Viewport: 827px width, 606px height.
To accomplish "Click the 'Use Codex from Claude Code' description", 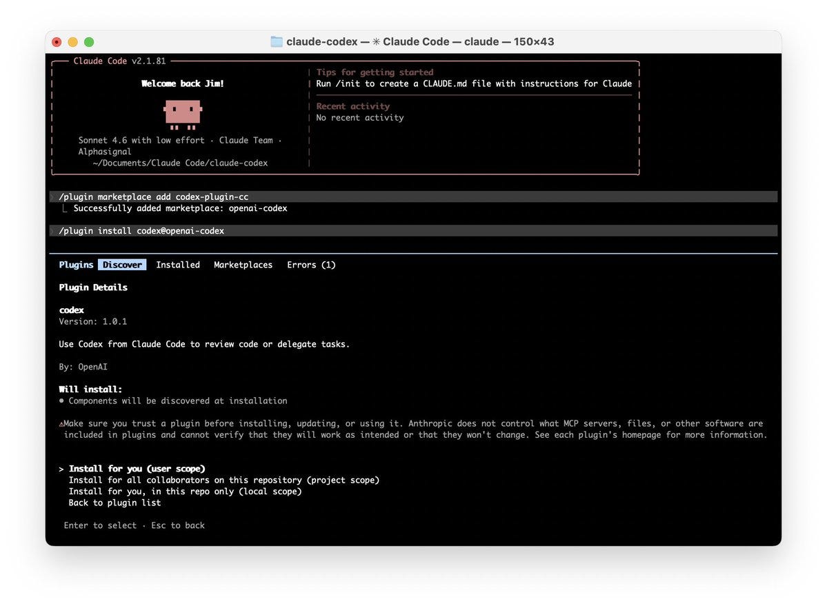I will coord(204,344).
